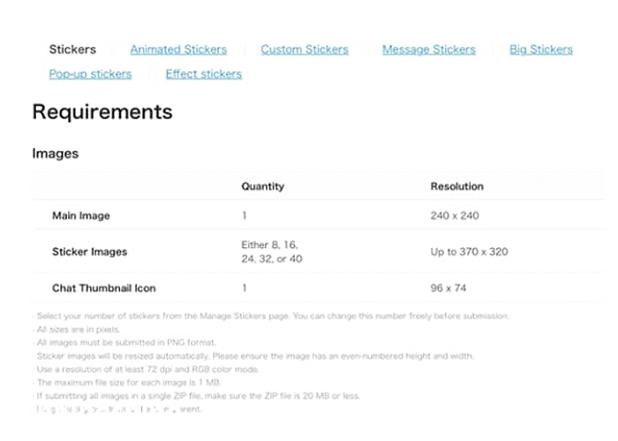
Task: Click the Requirements heading
Action: [102, 112]
